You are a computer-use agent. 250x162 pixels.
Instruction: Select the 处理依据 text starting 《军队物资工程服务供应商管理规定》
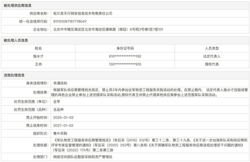click(149, 145)
